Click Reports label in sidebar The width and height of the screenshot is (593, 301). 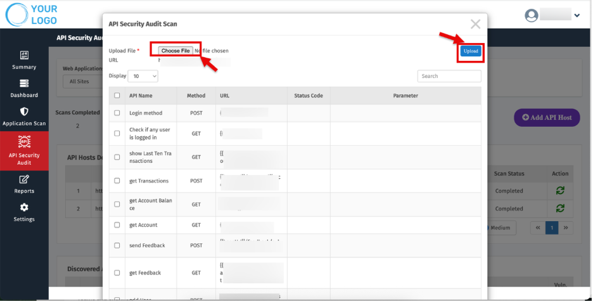(x=24, y=191)
